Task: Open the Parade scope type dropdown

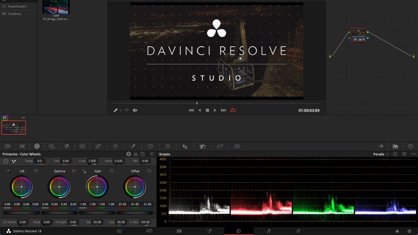Action: point(380,154)
